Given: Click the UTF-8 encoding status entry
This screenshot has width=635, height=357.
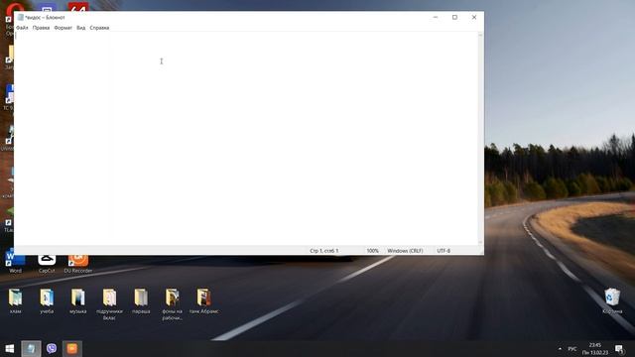Looking at the screenshot, I should (444, 251).
